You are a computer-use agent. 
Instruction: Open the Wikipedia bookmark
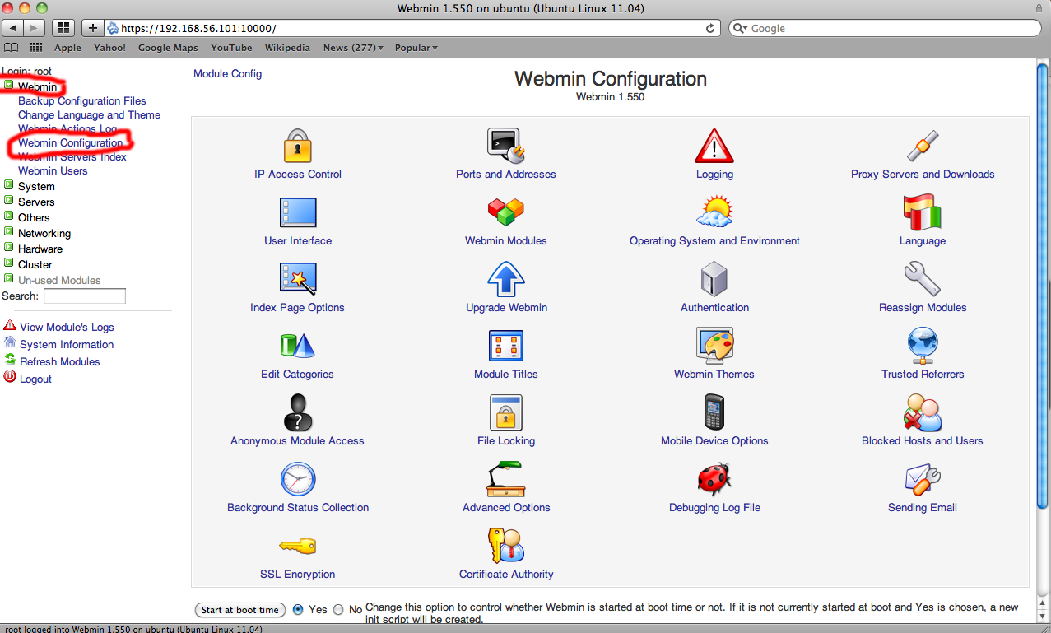point(287,48)
